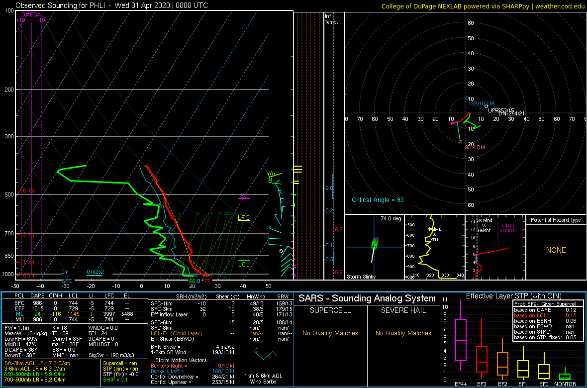587x388 pixels.
Task: Click the Bunkers Right = 9/19 kt line
Action: [193, 366]
